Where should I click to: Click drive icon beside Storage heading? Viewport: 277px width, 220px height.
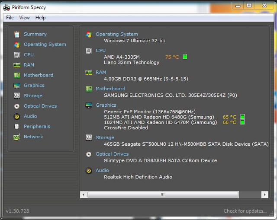(89, 137)
